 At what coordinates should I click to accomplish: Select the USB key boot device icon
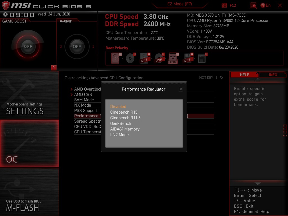(173, 58)
